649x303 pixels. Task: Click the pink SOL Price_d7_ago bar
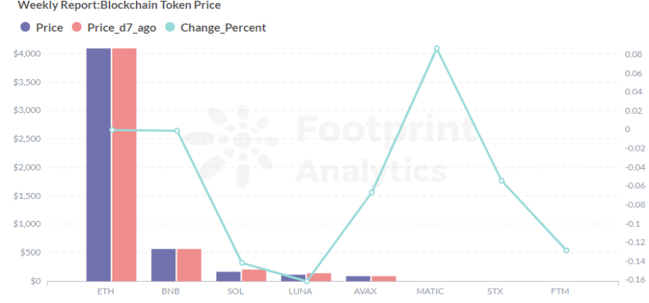tap(254, 275)
